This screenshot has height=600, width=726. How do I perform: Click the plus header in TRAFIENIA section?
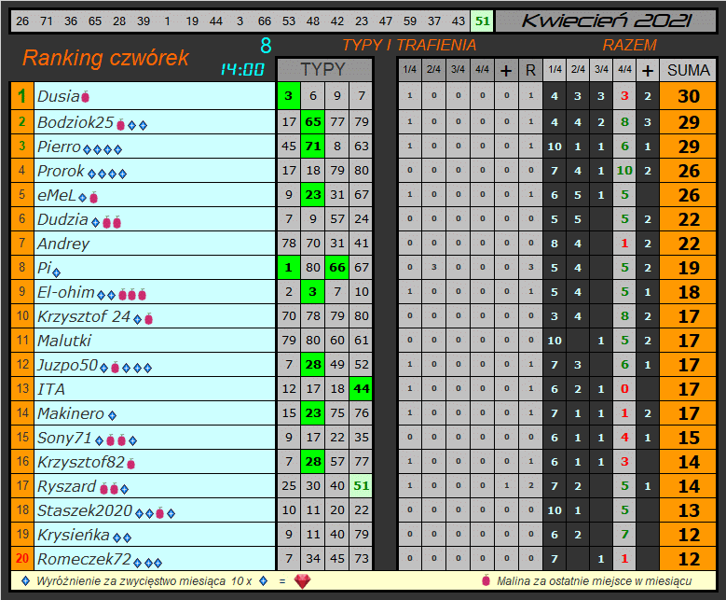point(506,71)
